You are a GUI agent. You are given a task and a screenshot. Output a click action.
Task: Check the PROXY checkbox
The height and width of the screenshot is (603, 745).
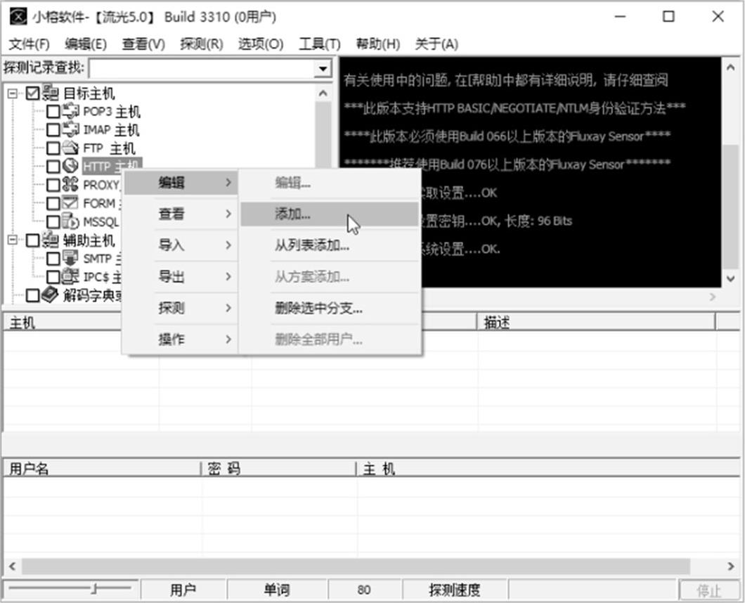point(53,185)
